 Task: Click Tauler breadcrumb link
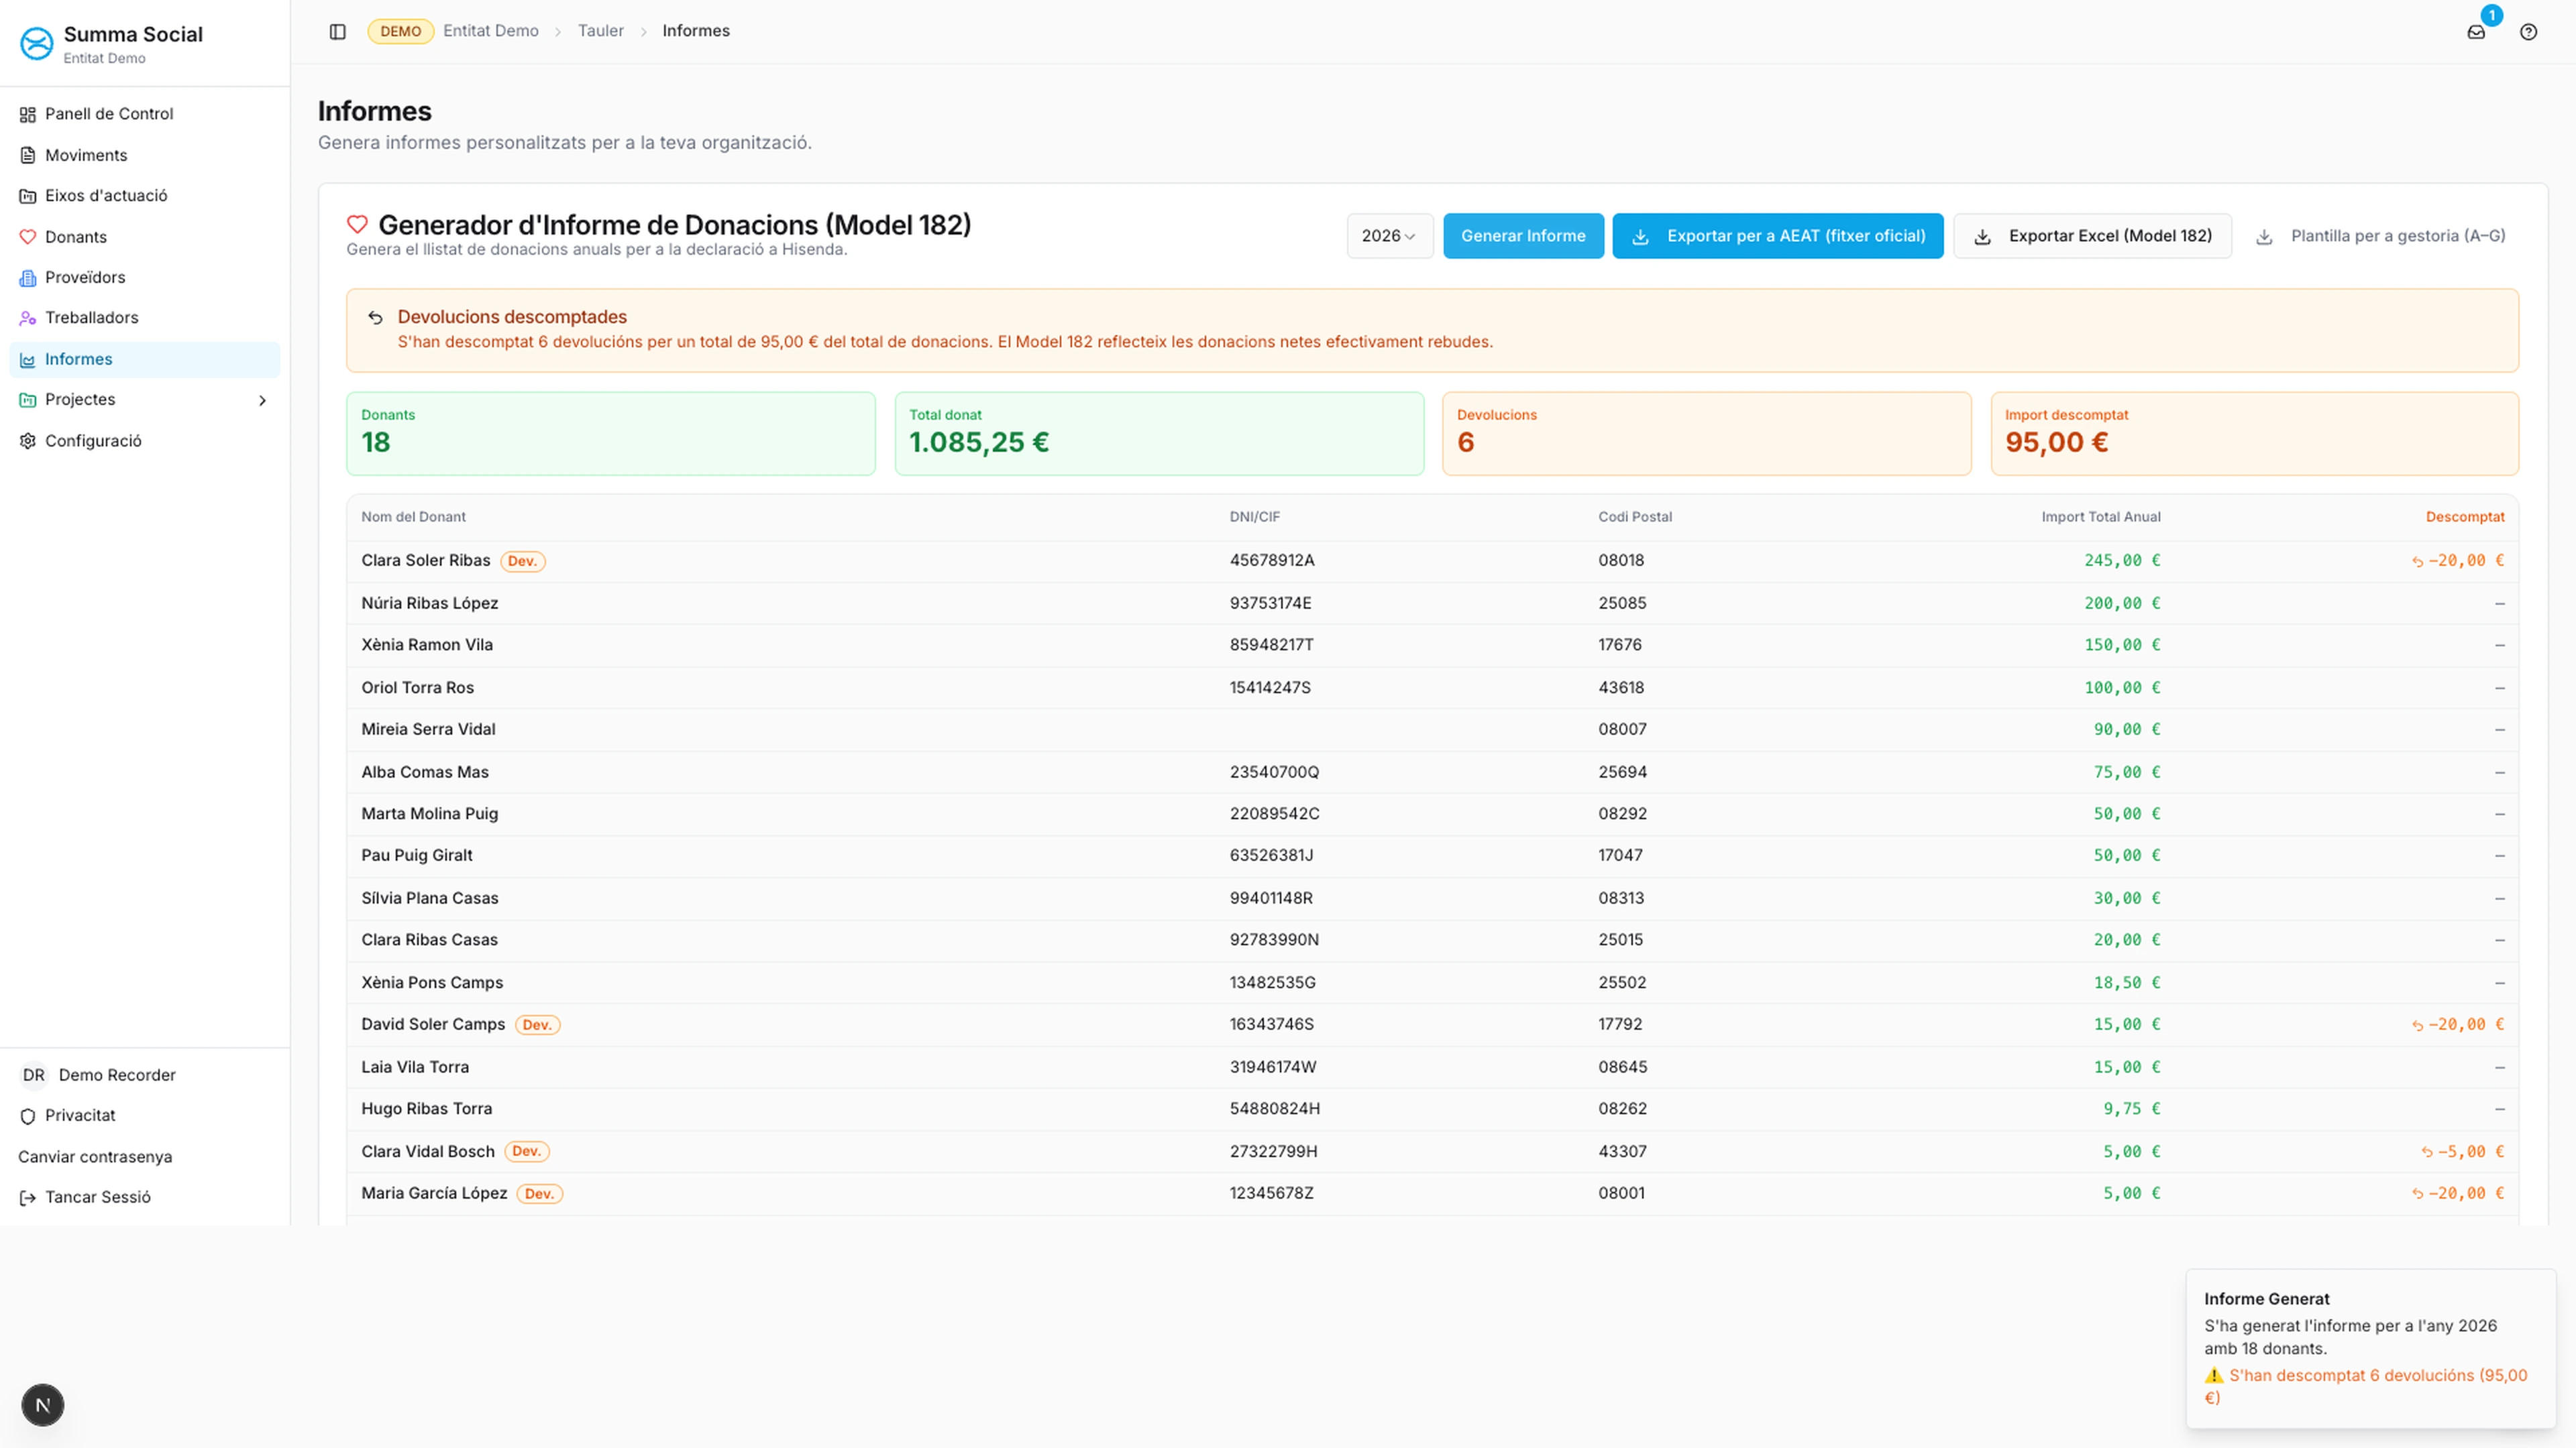coord(600,31)
